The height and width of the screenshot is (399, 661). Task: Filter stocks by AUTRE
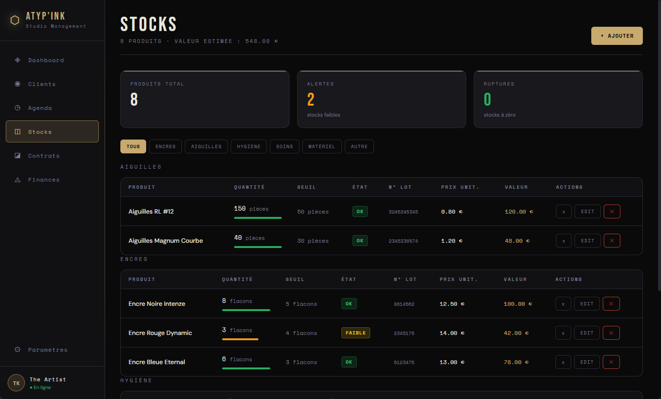pyautogui.click(x=359, y=146)
